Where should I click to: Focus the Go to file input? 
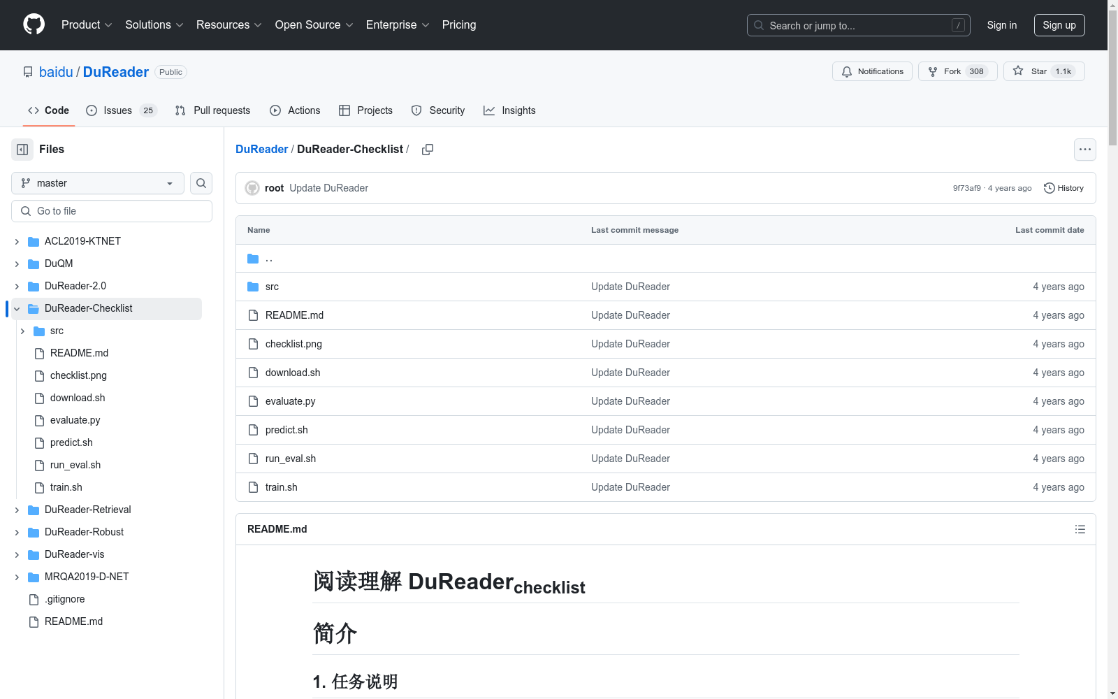coord(112,211)
